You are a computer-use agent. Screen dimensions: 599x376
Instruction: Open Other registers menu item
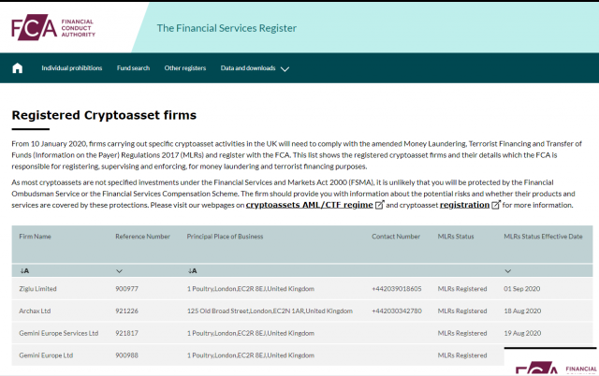click(x=184, y=68)
